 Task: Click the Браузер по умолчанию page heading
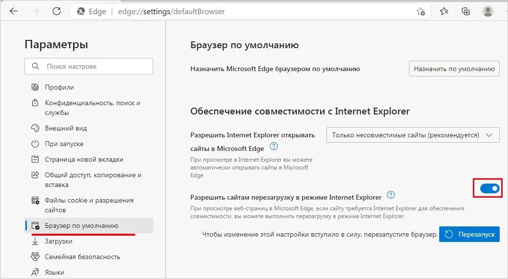click(x=244, y=45)
